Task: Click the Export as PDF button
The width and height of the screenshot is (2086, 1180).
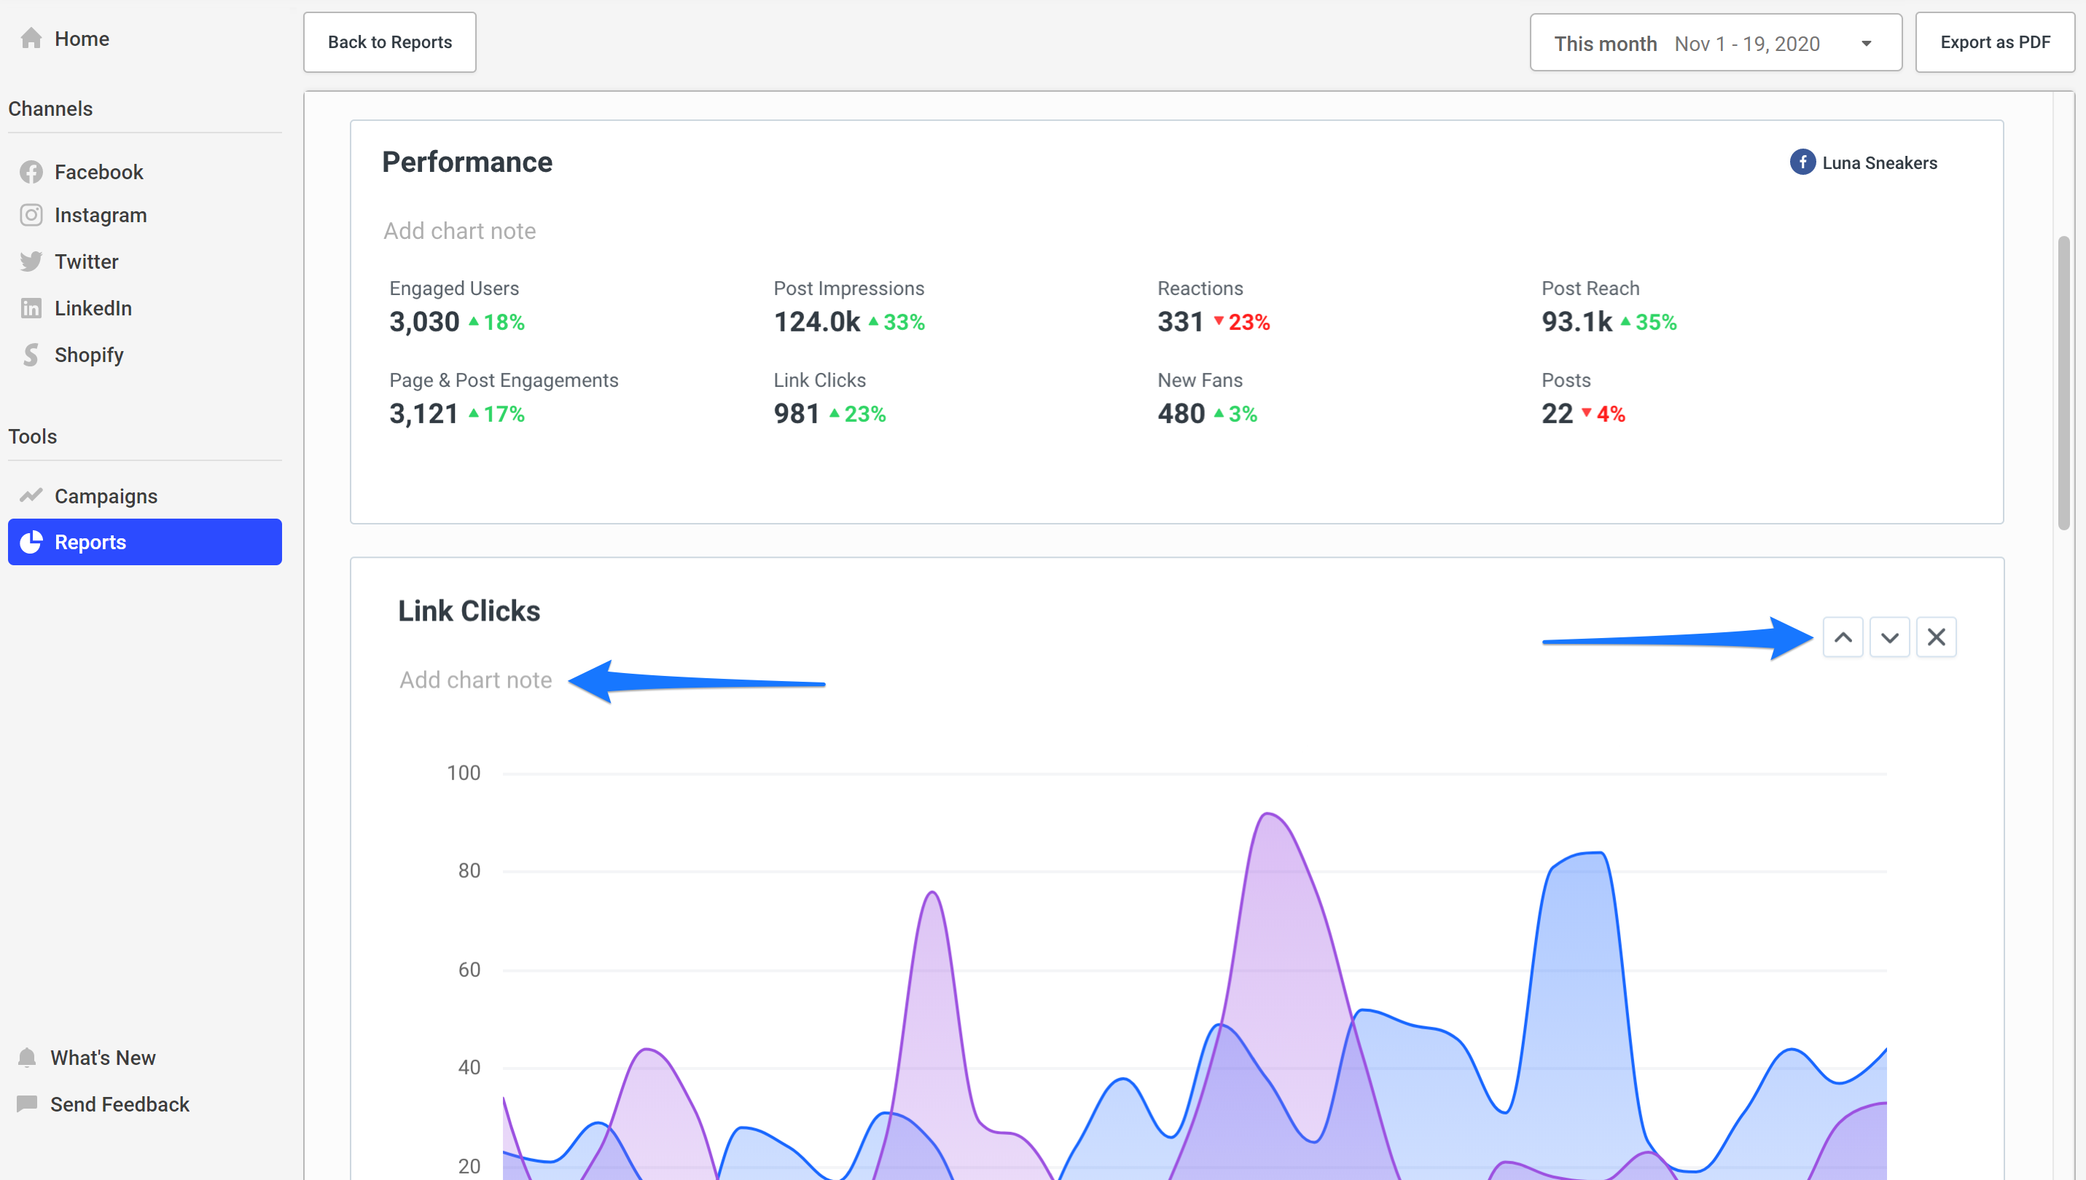Action: click(x=1994, y=42)
